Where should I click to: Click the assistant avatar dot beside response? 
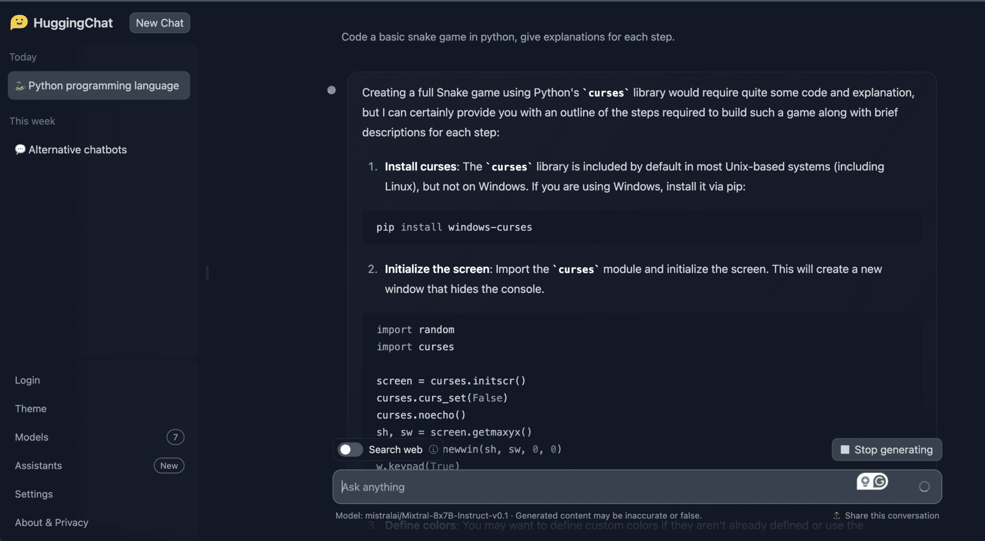click(x=331, y=90)
